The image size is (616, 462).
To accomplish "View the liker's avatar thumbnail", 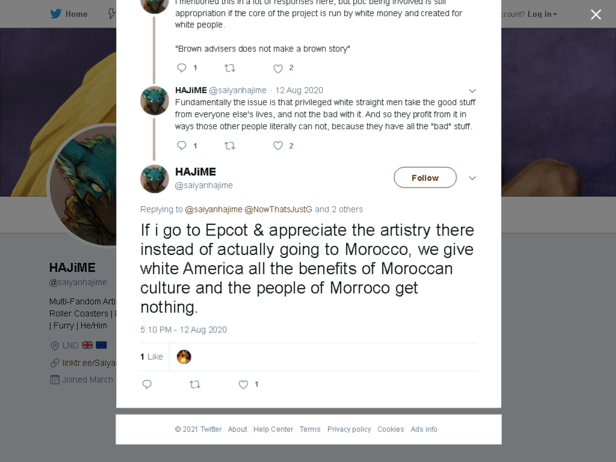I will 184,357.
